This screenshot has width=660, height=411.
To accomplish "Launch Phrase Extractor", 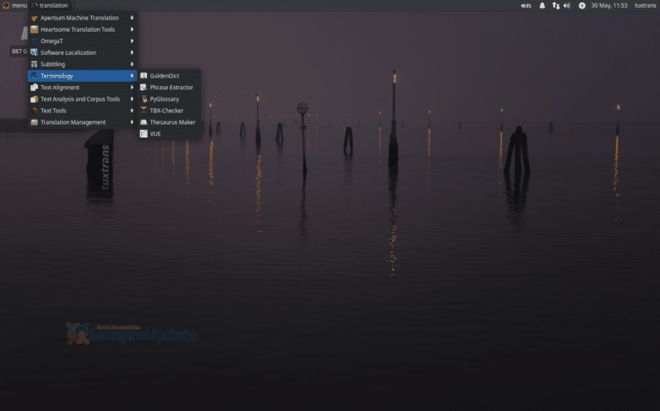I will (x=169, y=87).
